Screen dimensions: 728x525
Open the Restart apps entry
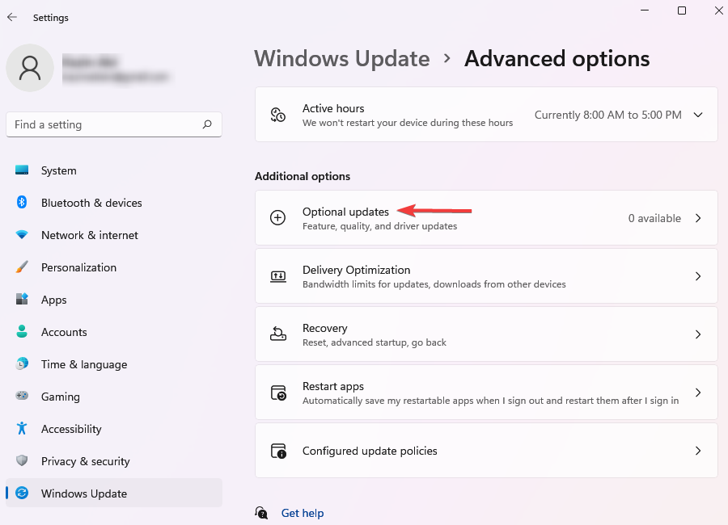(x=486, y=393)
